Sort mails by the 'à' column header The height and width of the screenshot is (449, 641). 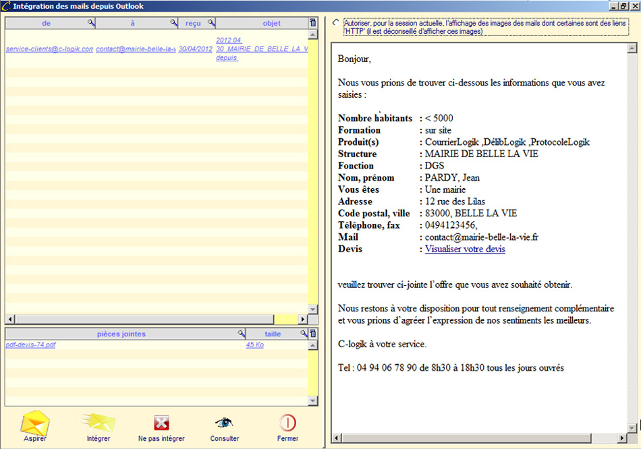[x=132, y=24]
